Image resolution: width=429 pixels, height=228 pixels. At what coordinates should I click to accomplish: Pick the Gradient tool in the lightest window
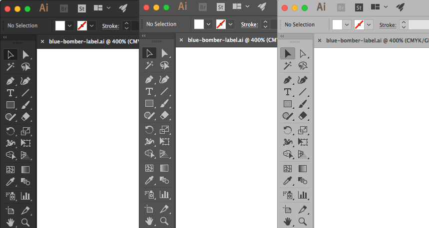[302, 169]
